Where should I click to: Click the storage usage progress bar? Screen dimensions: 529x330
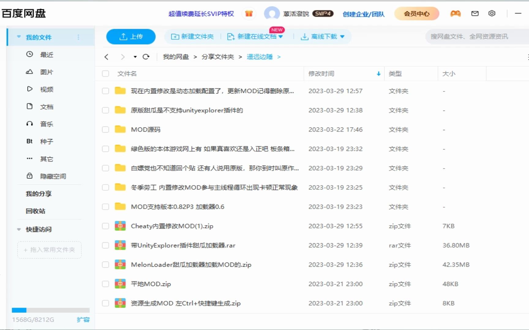coord(51,310)
